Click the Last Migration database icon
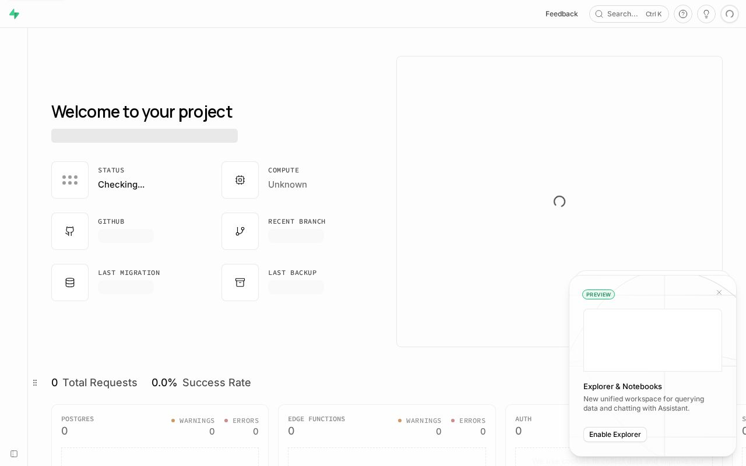 click(x=70, y=283)
